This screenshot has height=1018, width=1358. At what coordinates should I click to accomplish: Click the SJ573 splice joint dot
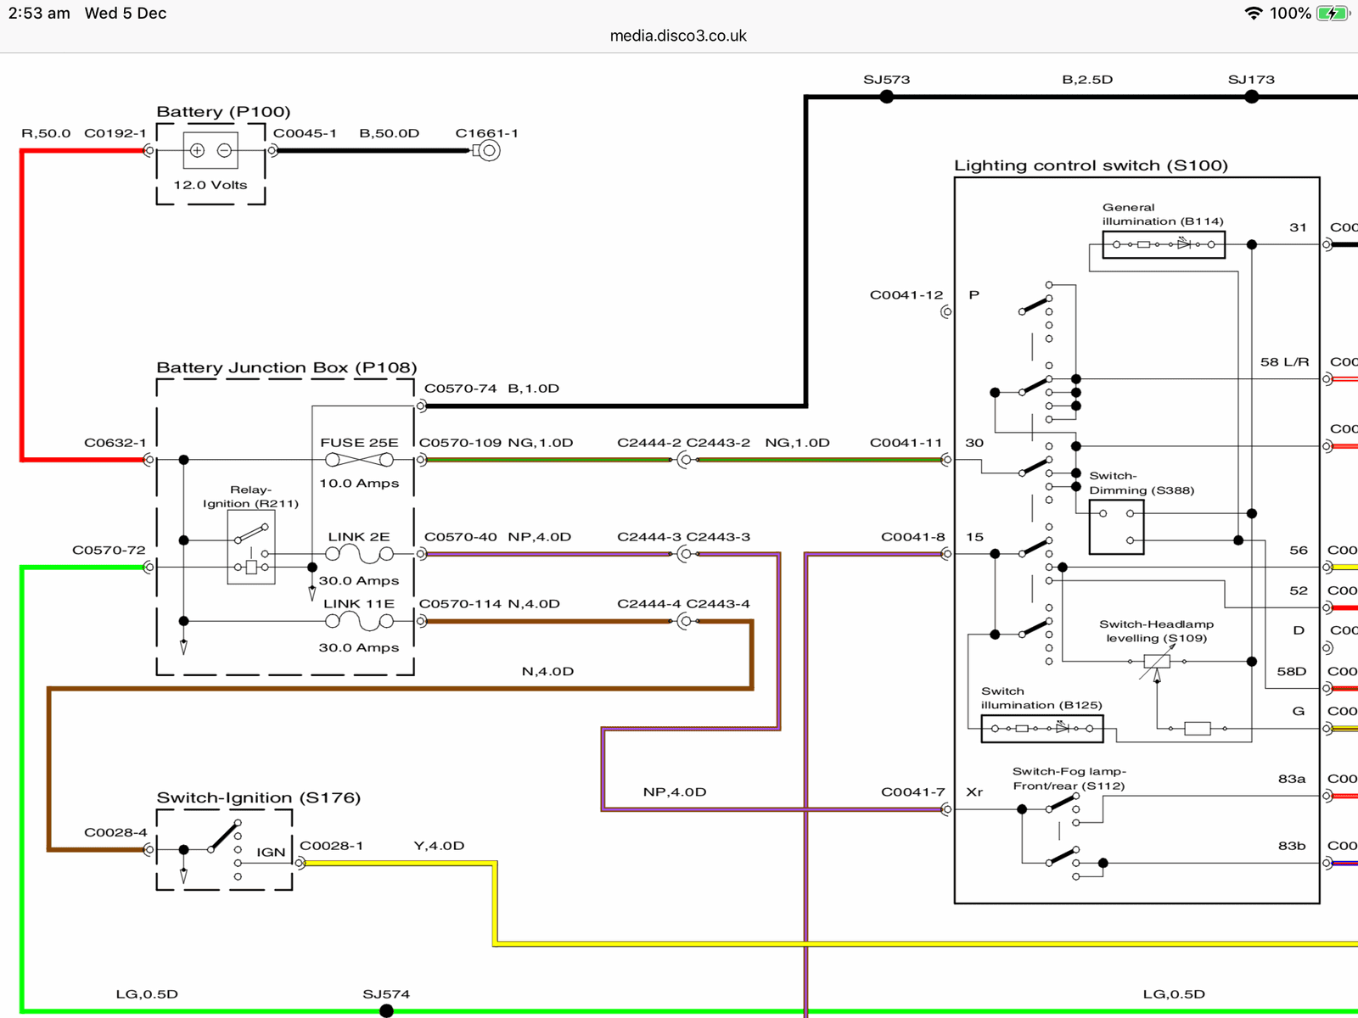887,97
